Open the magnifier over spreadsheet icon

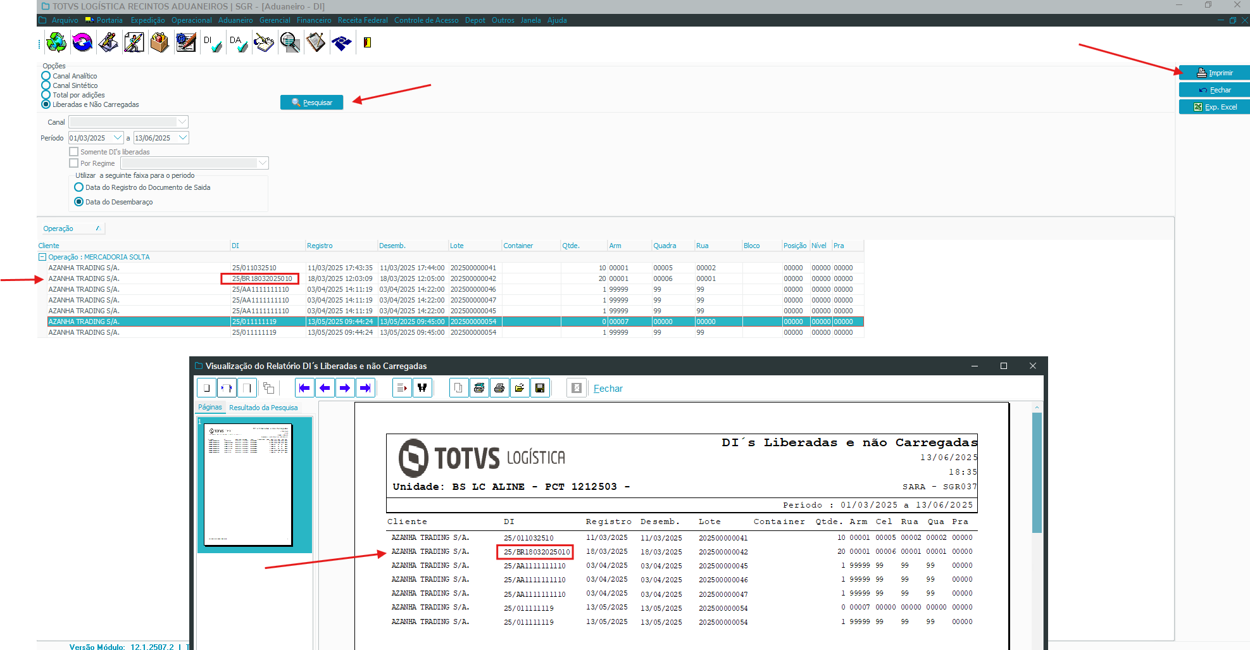click(x=290, y=42)
